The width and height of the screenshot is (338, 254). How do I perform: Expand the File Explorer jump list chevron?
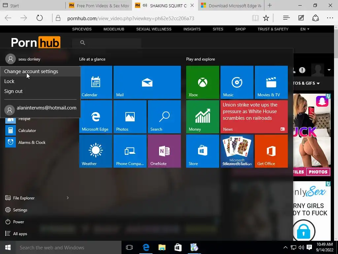pyautogui.click(x=67, y=198)
